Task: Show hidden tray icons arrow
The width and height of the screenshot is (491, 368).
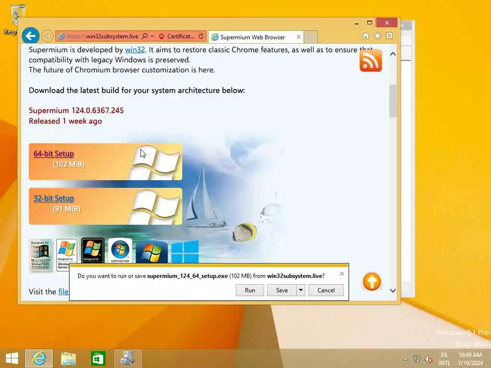Action: coord(405,359)
